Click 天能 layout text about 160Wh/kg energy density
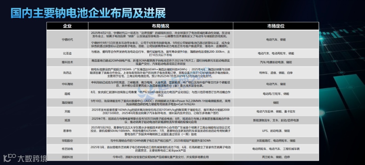Viewport: 365px width, 165px height. [x=161, y=111]
